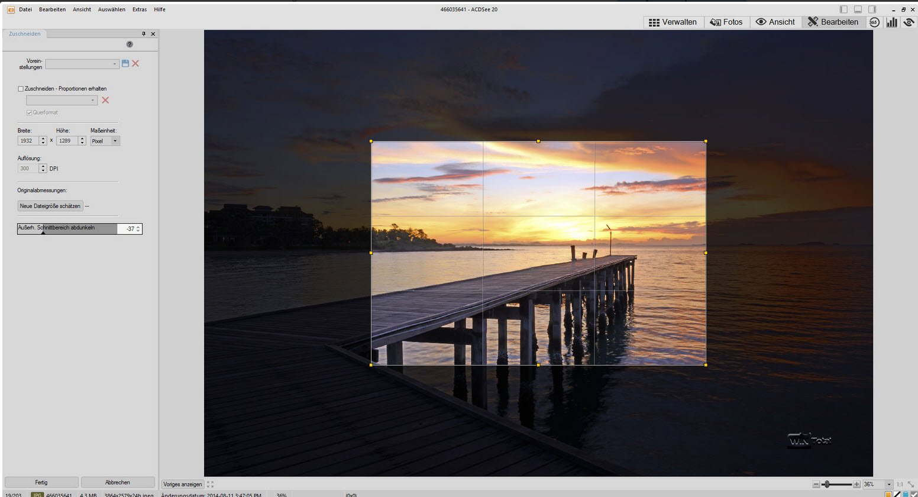Open the Datei menu

(25, 9)
